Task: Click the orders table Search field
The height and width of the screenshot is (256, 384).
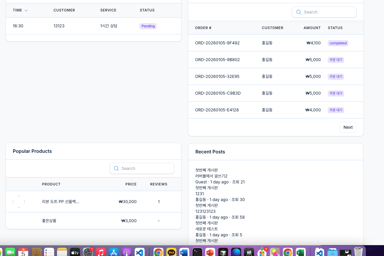Action: [x=324, y=12]
